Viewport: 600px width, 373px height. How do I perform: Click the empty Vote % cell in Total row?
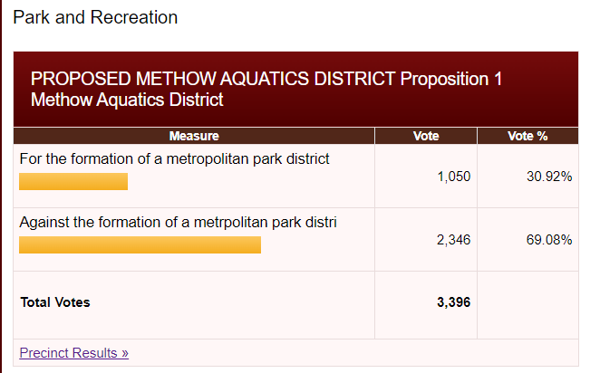[x=527, y=304]
